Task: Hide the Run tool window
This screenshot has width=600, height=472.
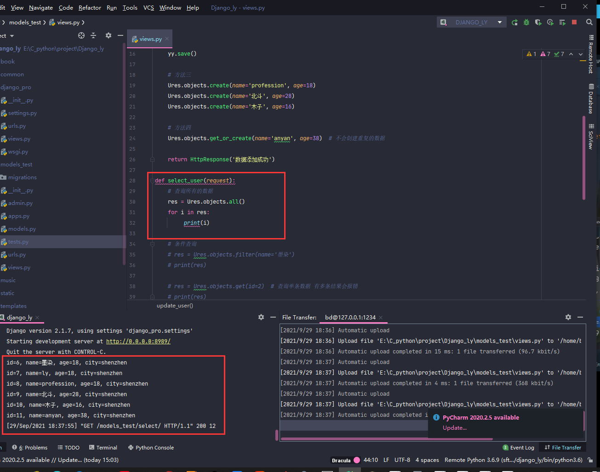Action: click(x=273, y=317)
